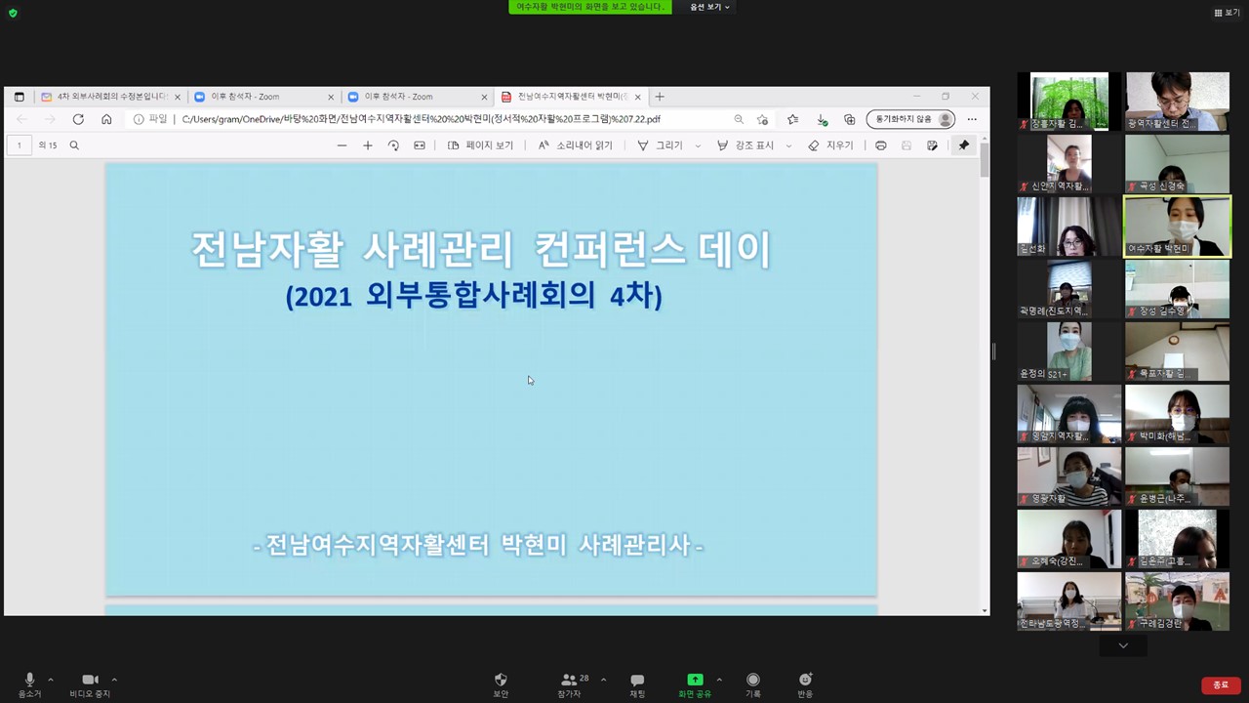Toggle the PDF toolbar pin icon
The height and width of the screenshot is (703, 1249).
pos(964,145)
